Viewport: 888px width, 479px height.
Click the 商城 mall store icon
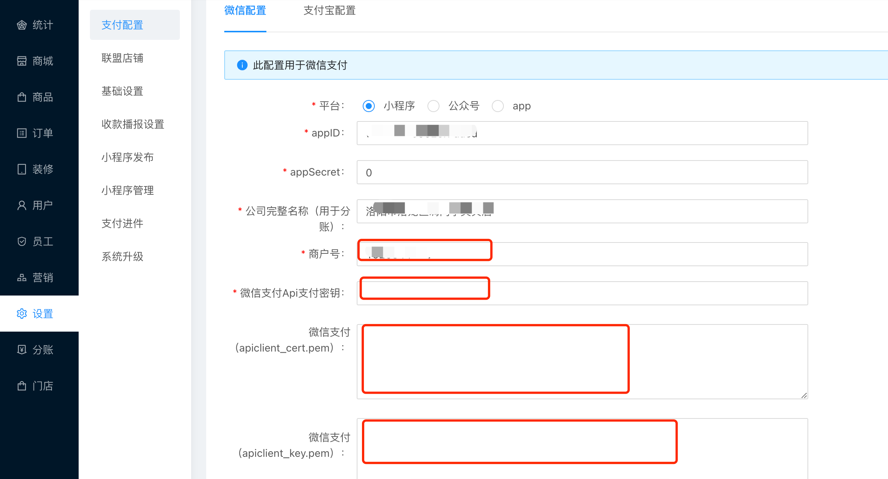pos(22,61)
